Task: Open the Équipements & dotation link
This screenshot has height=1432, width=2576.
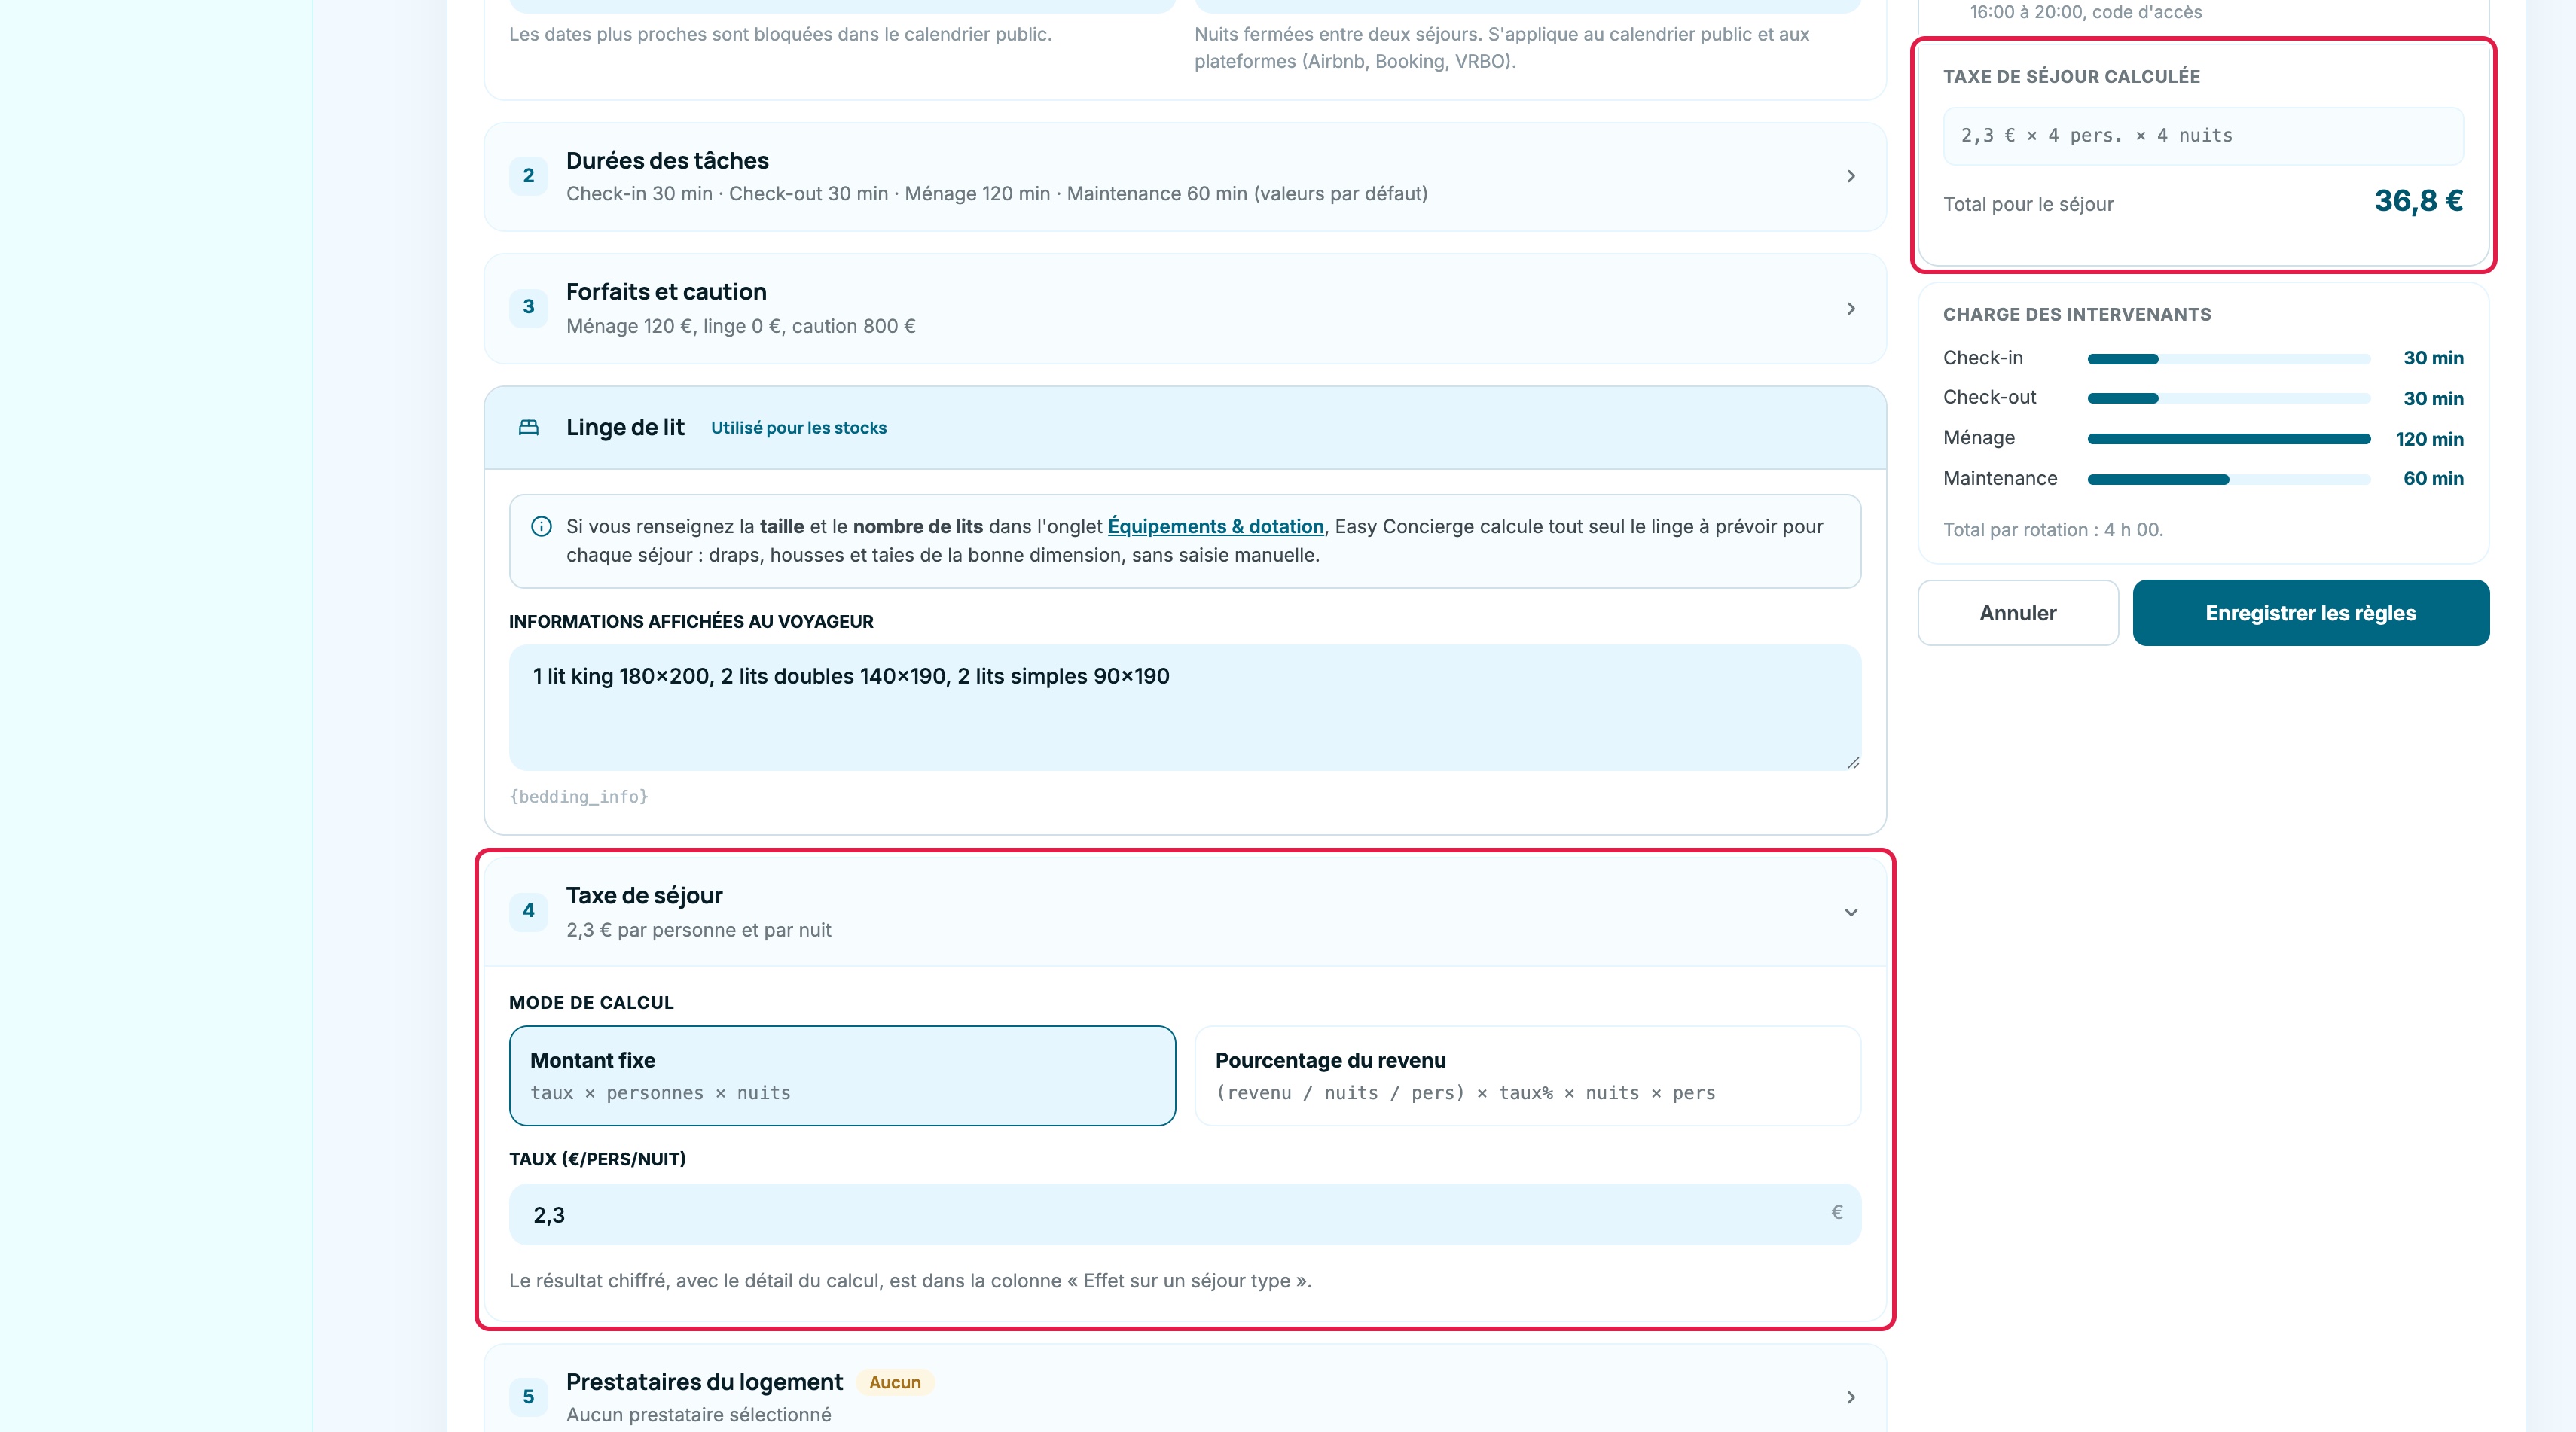Action: click(1215, 526)
